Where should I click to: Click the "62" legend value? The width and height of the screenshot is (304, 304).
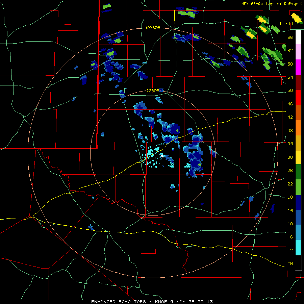290,51
